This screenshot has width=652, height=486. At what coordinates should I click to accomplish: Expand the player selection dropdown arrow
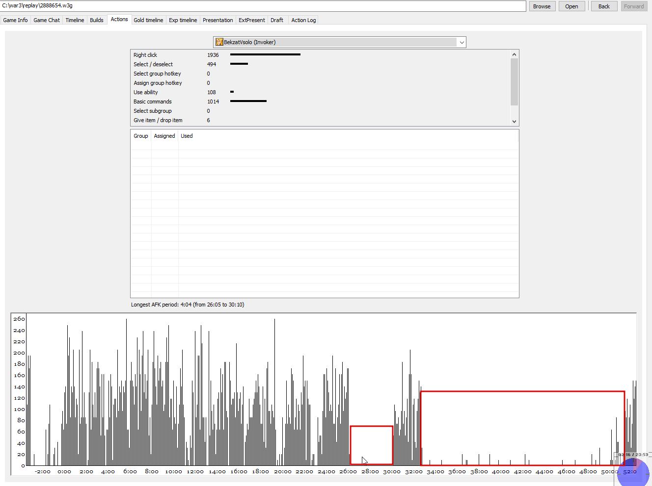[462, 42]
